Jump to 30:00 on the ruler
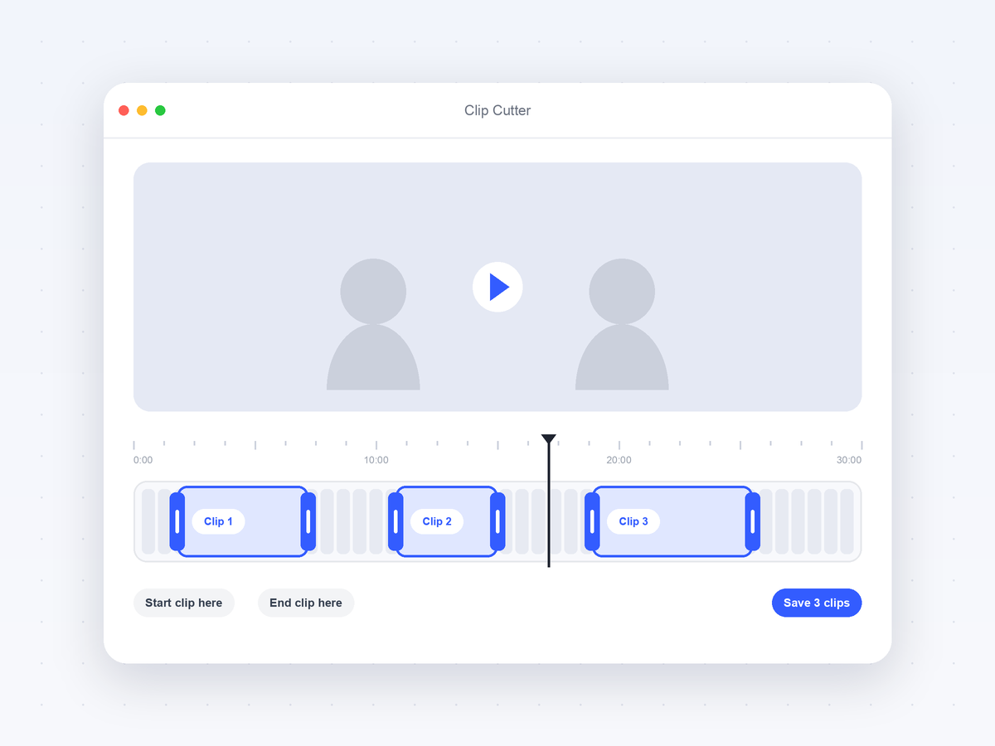 [849, 460]
